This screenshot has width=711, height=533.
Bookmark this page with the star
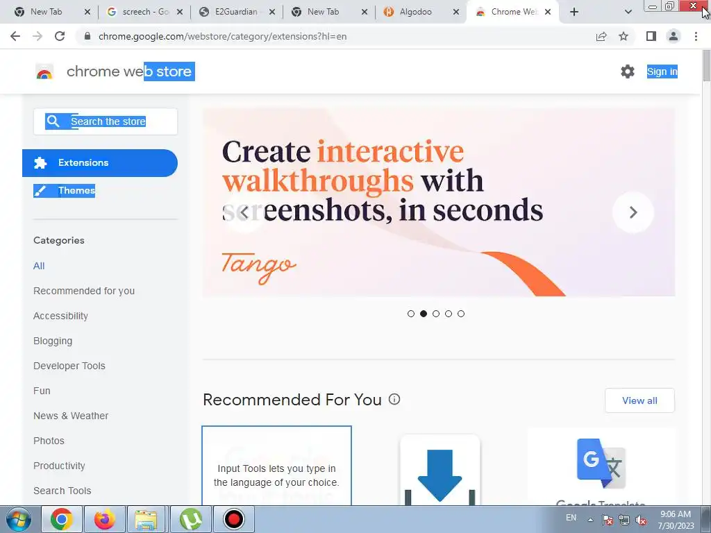[x=624, y=36]
